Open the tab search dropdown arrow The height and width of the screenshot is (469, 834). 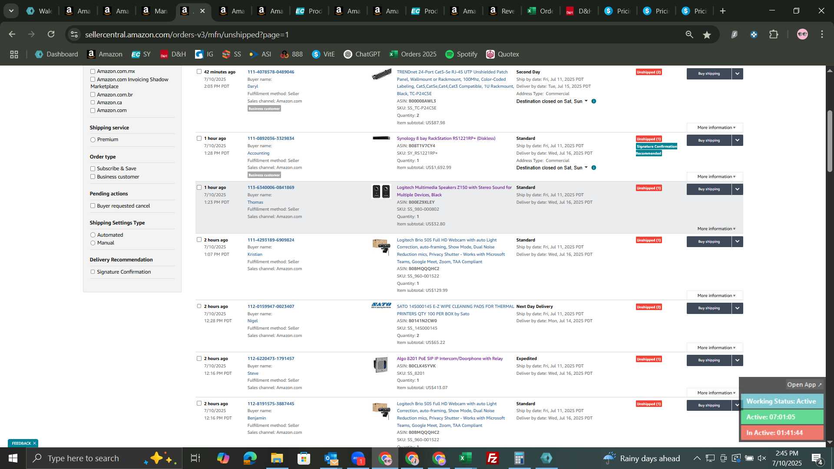tap(11, 11)
